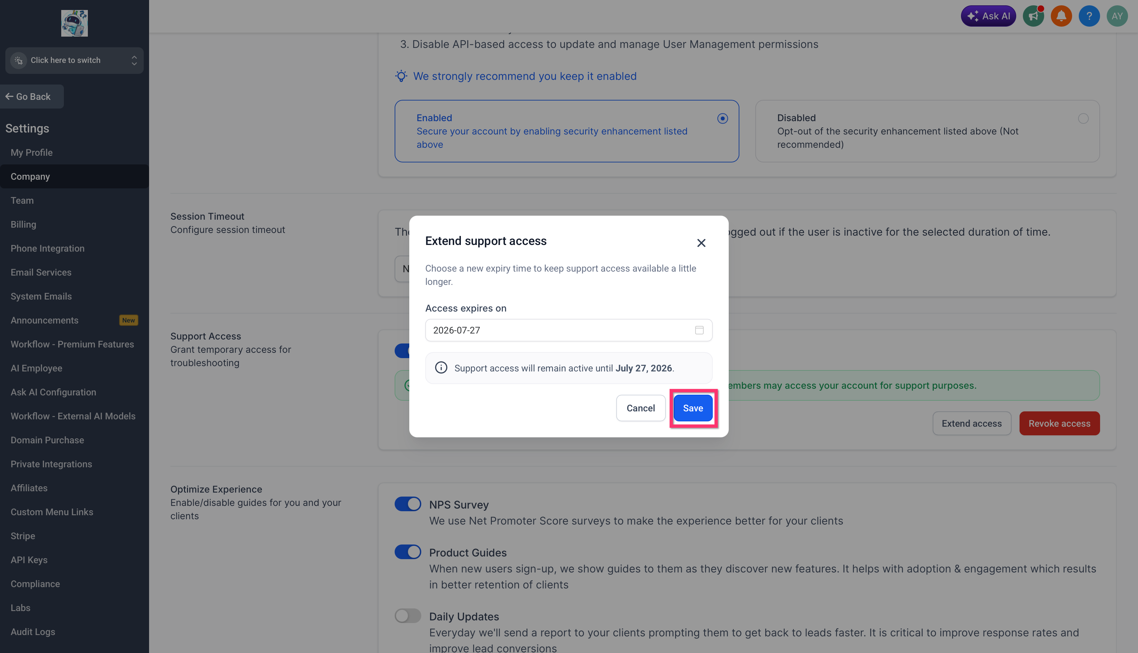This screenshot has width=1138, height=653.
Task: Select the Disabled security radio option
Action: click(x=1083, y=118)
